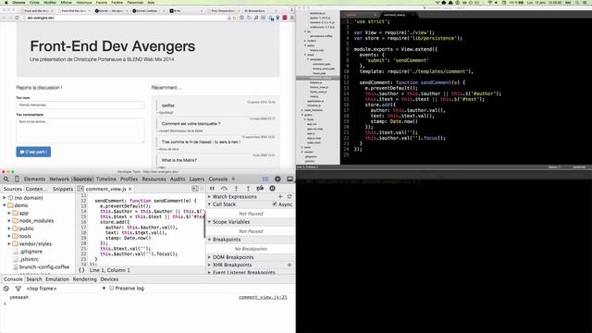Open the DevTools search magnifier icon

[x=6, y=179]
